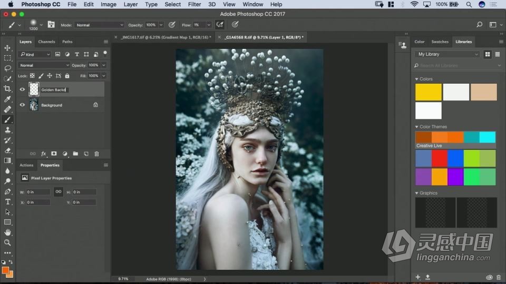
Task: Select the Gradient tool
Action: [x=7, y=161]
